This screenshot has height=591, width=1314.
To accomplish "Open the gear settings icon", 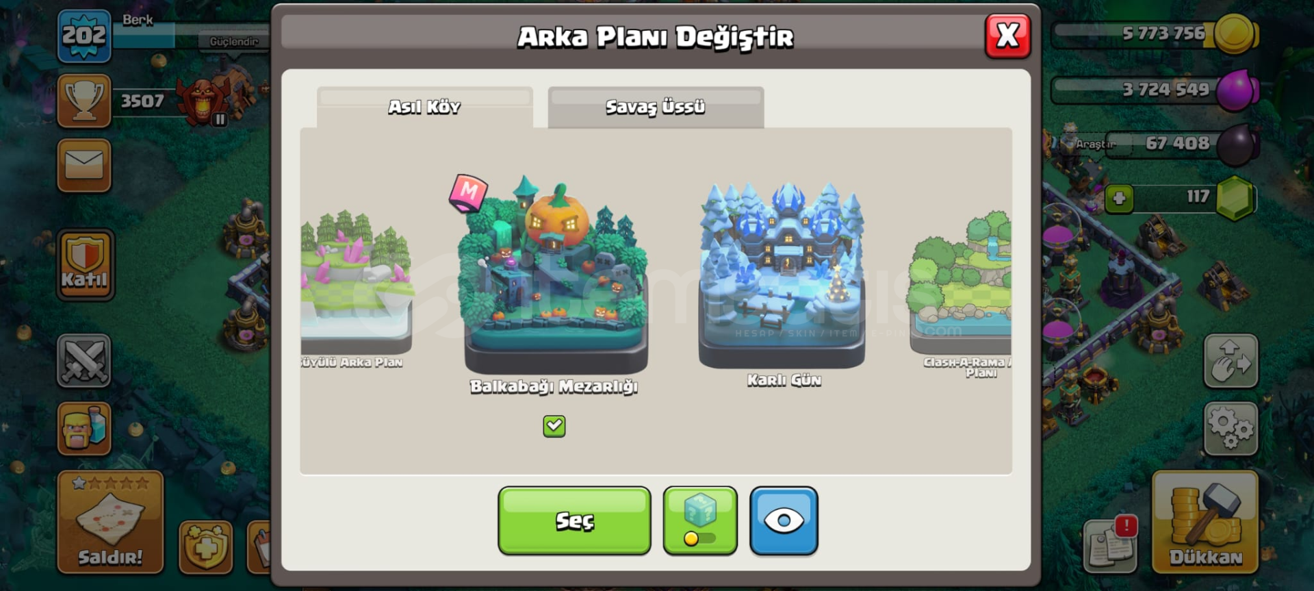I will pos(1231,429).
